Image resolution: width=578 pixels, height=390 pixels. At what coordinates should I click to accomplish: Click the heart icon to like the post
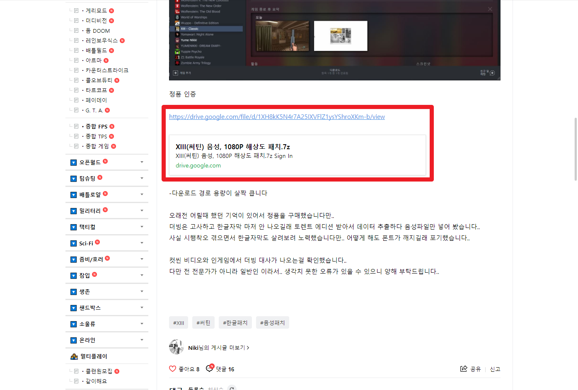[x=173, y=369]
